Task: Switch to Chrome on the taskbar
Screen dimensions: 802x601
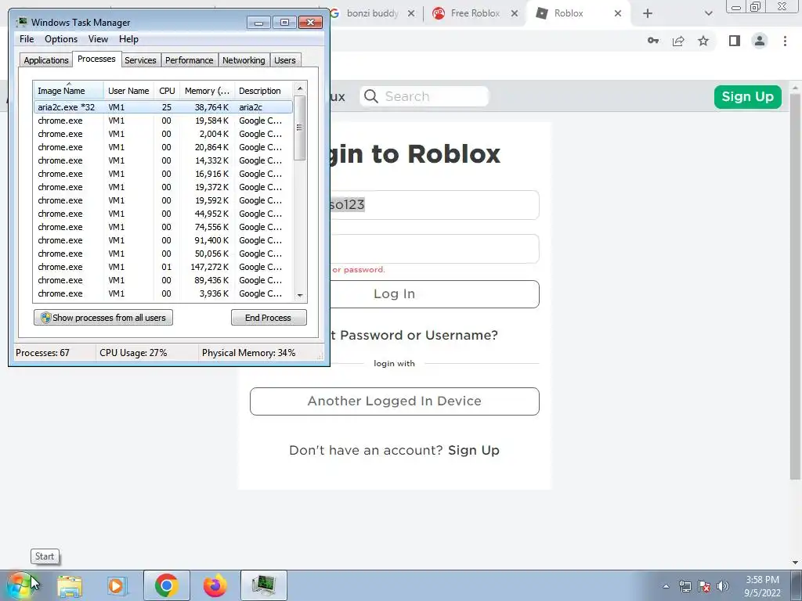Action: [166, 585]
